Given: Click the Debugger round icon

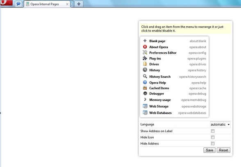Looking at the screenshot, I should (145, 93).
